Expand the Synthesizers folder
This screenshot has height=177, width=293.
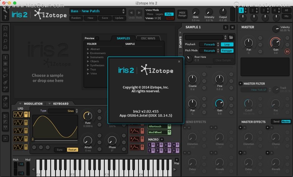88,65
